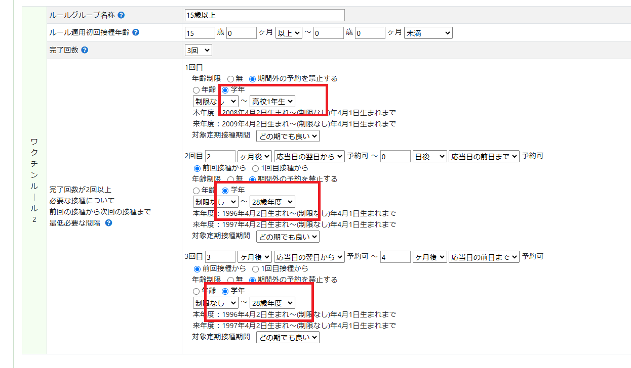The width and height of the screenshot is (631, 368).
Task: Choose 年齢 radio in 3回目 section
Action: click(x=196, y=291)
